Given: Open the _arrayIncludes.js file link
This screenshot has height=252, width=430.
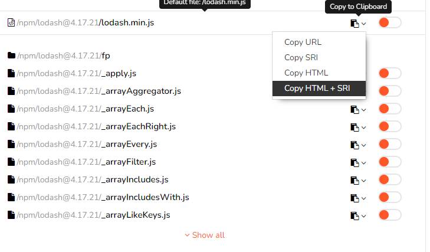Looking at the screenshot, I should coord(93,179).
